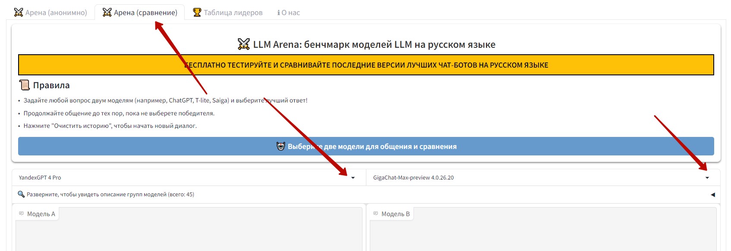The image size is (731, 251).
Task: Expand model groups description via the triangle arrow
Action: click(712, 195)
